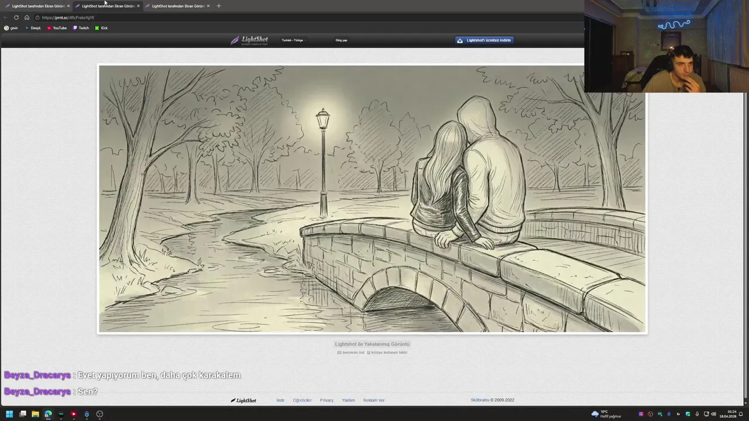The height and width of the screenshot is (421, 749).
Task: Open the notifications bell in the tray
Action: (741, 414)
